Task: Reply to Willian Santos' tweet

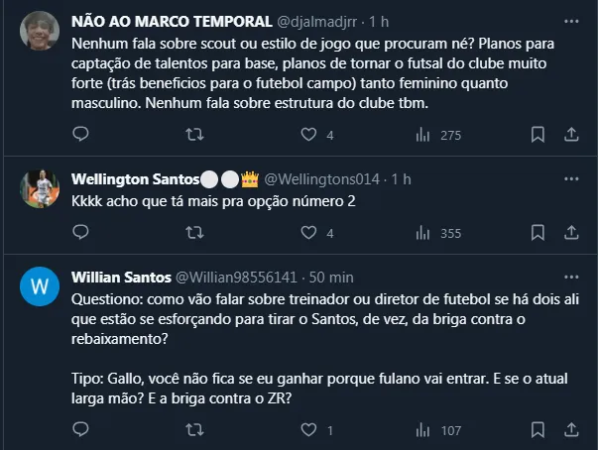Action: 81,430
